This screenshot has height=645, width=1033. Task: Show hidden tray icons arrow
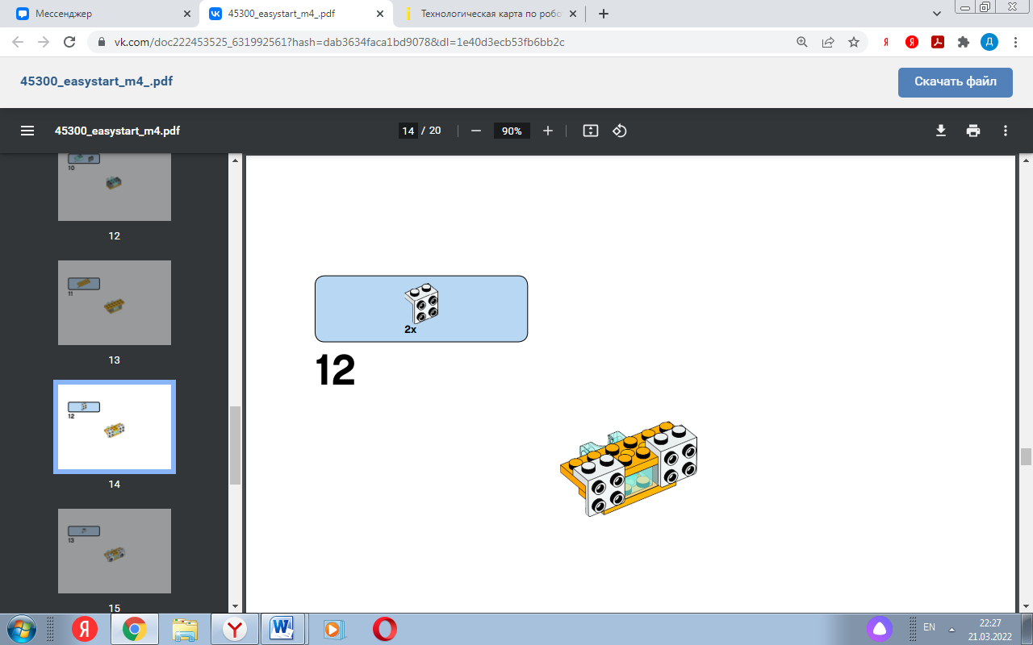coord(952,629)
